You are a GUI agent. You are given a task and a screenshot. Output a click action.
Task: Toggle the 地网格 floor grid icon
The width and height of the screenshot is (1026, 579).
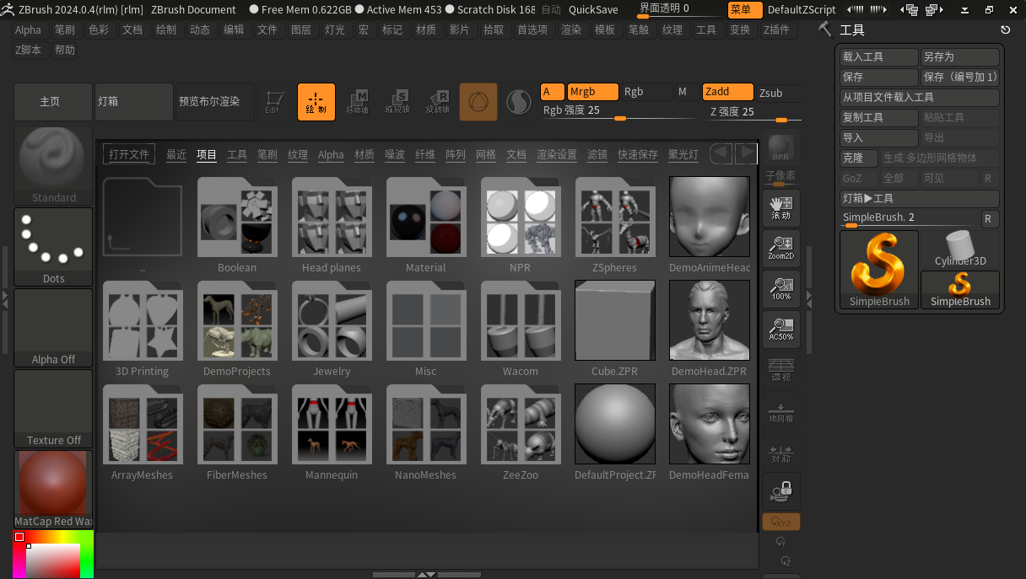click(780, 410)
